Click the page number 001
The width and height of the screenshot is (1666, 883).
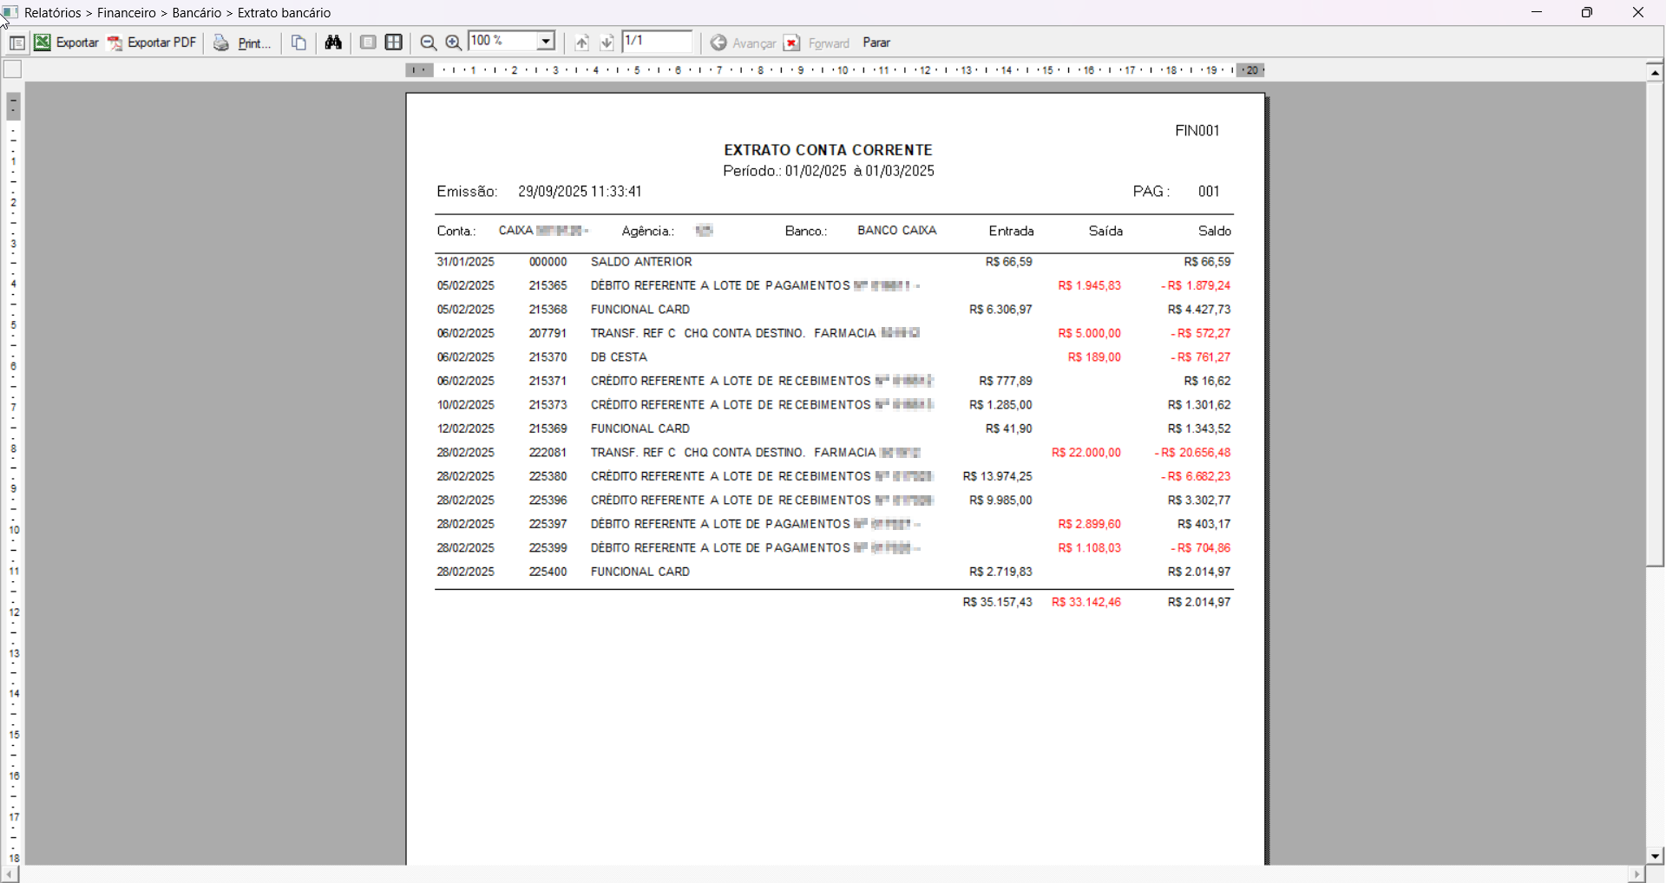pyautogui.click(x=1210, y=192)
